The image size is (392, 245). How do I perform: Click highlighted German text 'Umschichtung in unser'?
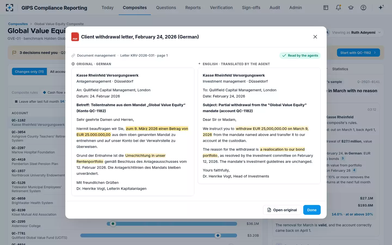coord(145,155)
